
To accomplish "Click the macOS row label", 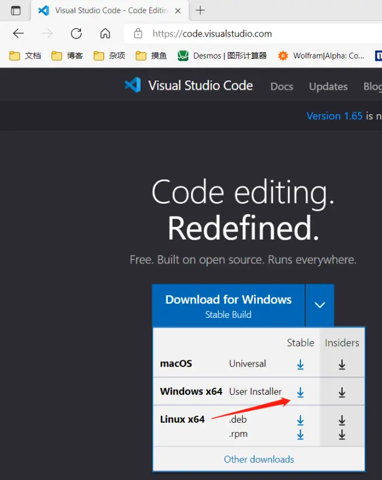I will click(176, 364).
